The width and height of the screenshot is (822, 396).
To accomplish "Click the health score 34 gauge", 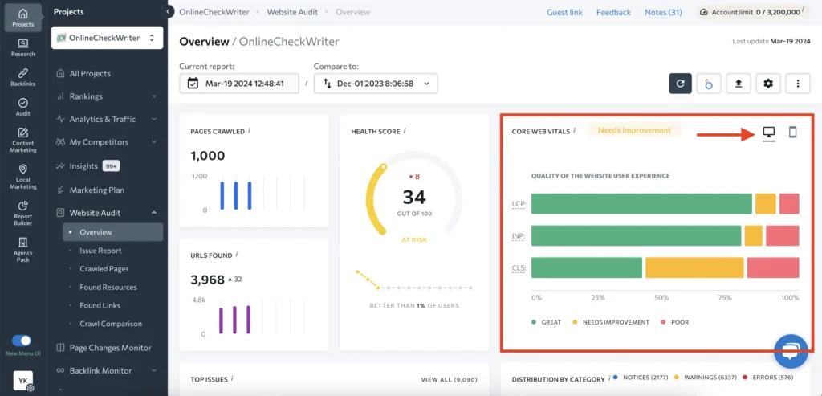I will pyautogui.click(x=413, y=197).
